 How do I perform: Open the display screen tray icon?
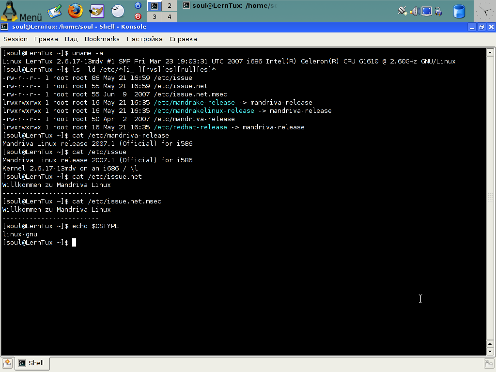[x=427, y=12]
